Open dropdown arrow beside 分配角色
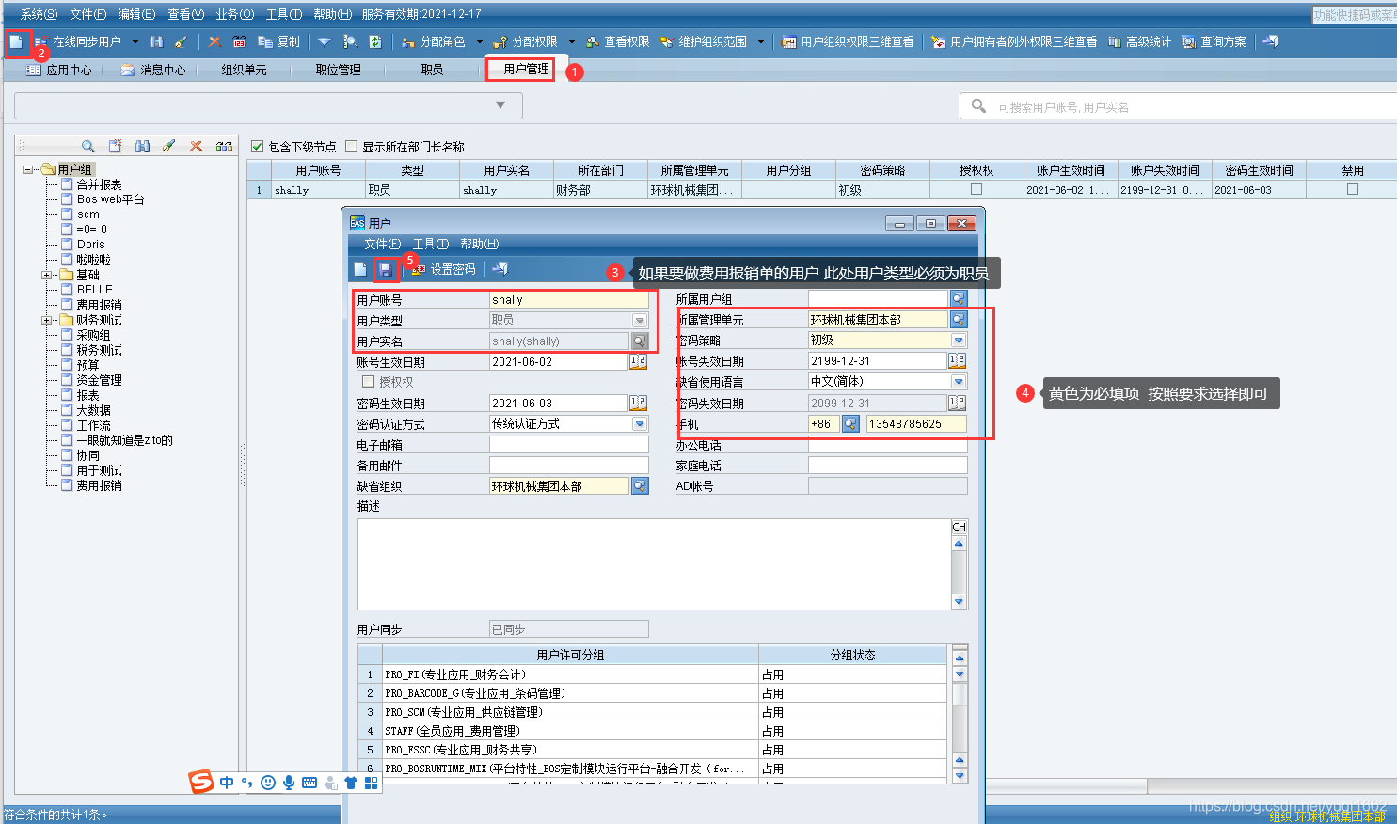 click(480, 41)
